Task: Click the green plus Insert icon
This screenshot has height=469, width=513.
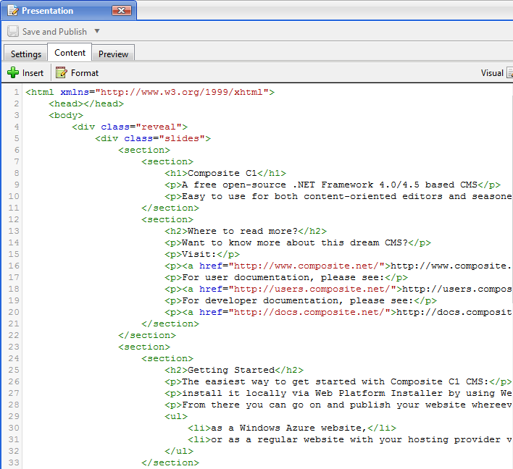Action: [13, 72]
